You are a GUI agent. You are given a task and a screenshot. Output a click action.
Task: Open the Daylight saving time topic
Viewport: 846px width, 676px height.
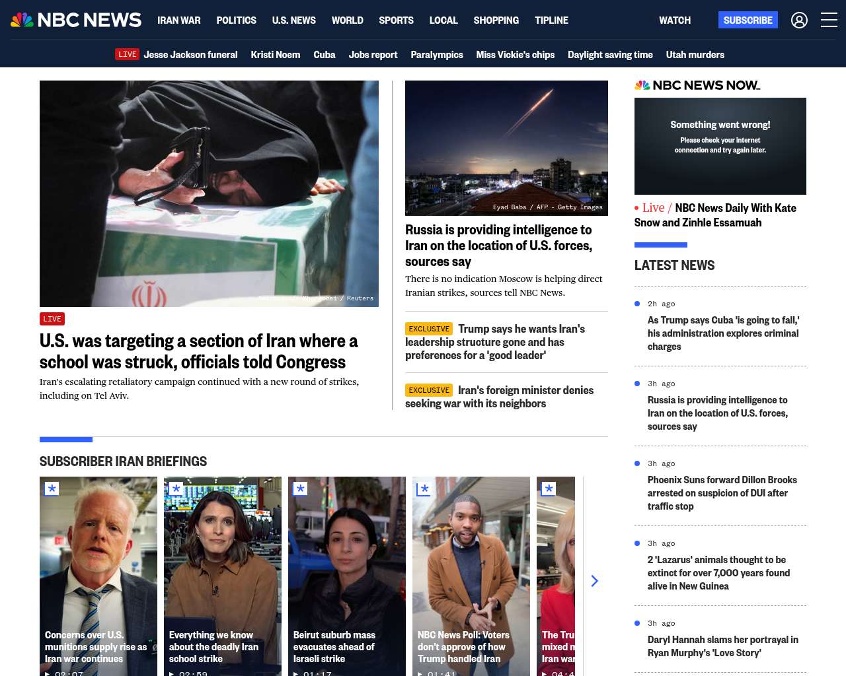[610, 55]
